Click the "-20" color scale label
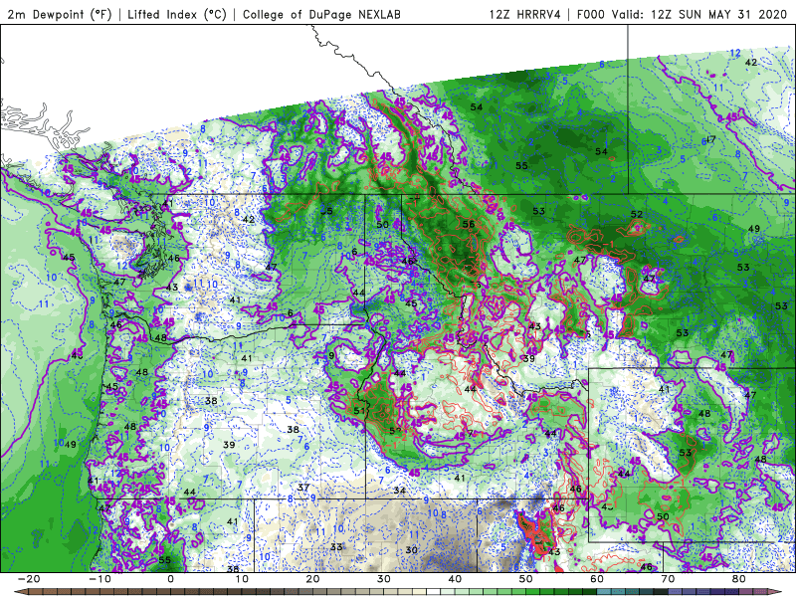 click(x=29, y=579)
